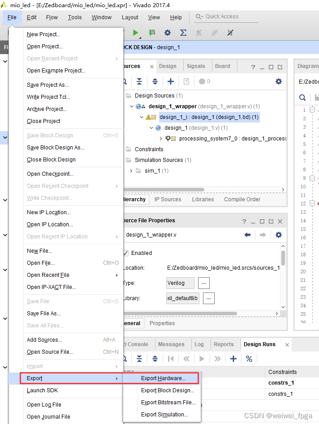Click browse button next to Verilog type
The image size is (319, 424).
[204, 284]
